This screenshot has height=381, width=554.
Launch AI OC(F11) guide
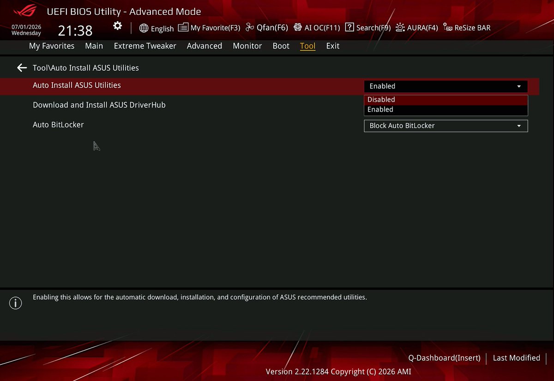pos(317,28)
